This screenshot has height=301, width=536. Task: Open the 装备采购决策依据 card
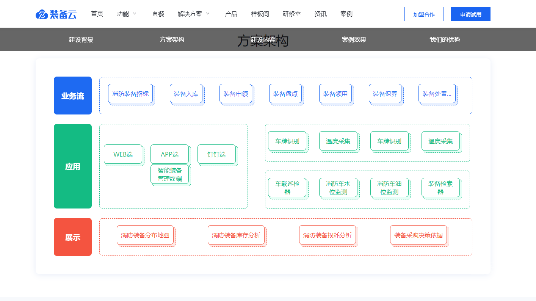point(418,235)
